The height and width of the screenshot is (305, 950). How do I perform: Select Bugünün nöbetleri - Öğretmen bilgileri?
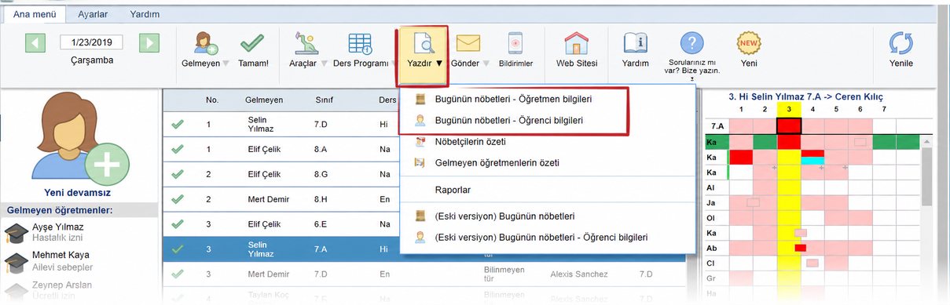[x=514, y=100]
